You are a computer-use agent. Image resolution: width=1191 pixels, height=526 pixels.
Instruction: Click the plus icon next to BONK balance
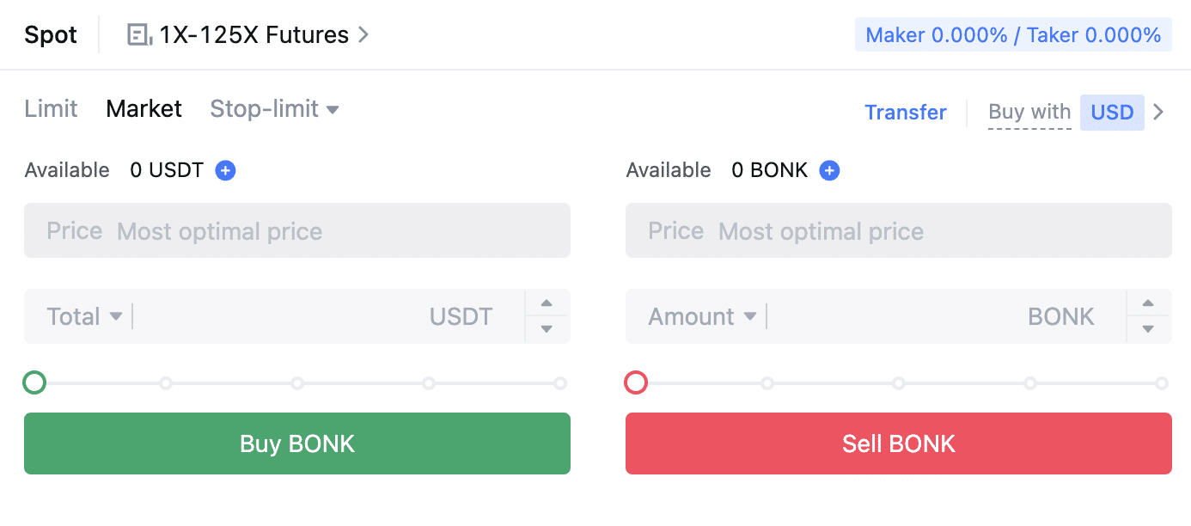click(828, 170)
